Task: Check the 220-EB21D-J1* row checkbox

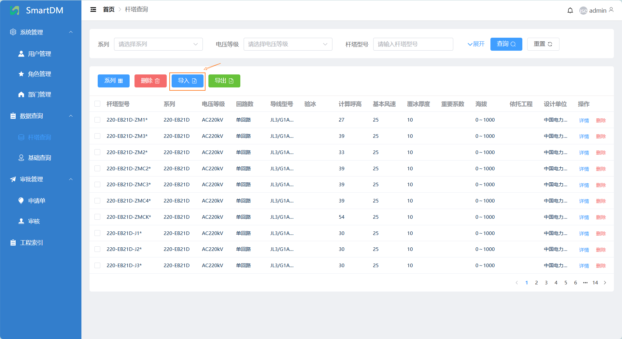Action: click(x=97, y=233)
